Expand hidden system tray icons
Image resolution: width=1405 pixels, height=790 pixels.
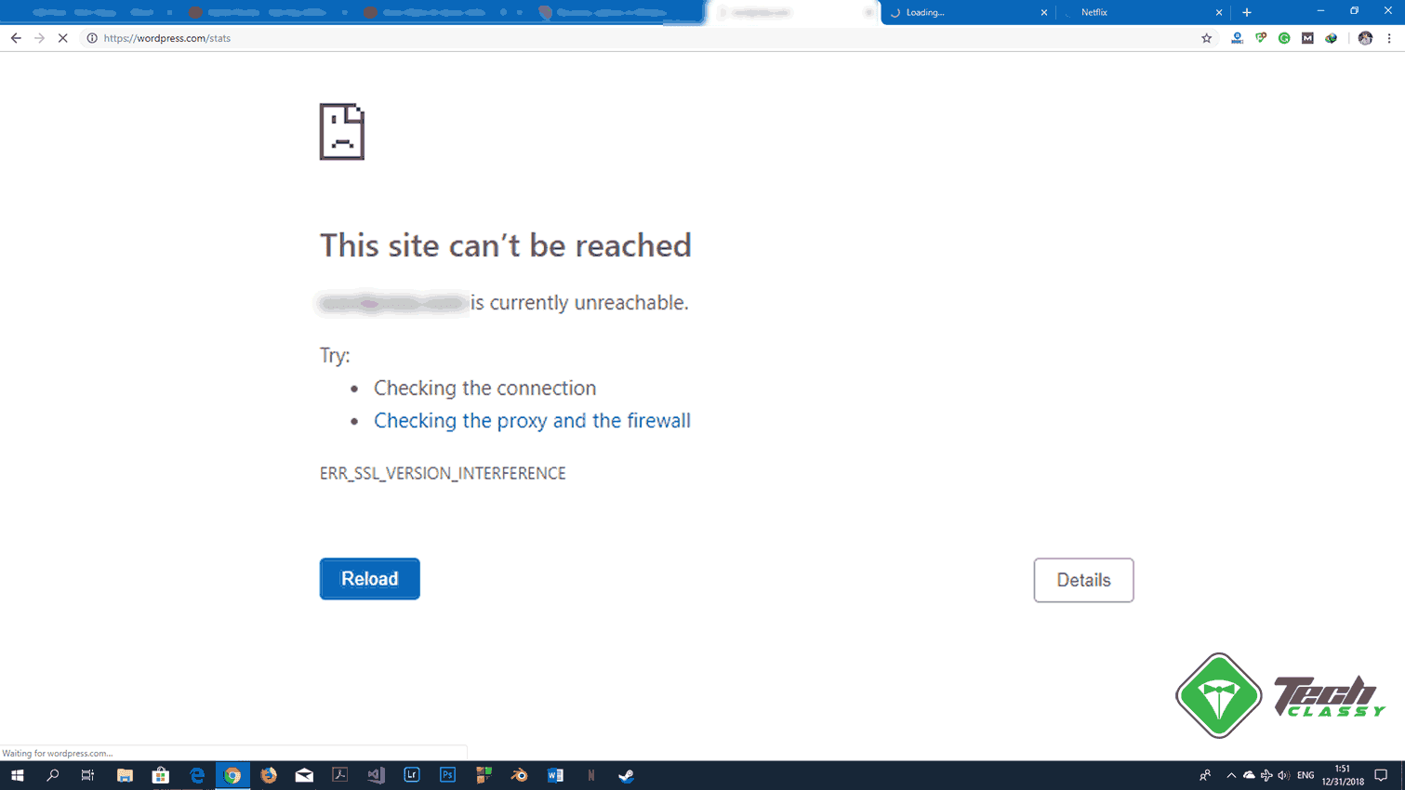[1231, 776]
